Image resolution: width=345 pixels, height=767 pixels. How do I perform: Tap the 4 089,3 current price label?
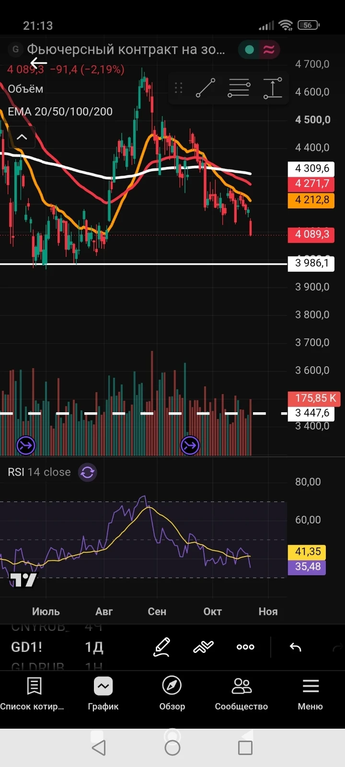point(311,234)
